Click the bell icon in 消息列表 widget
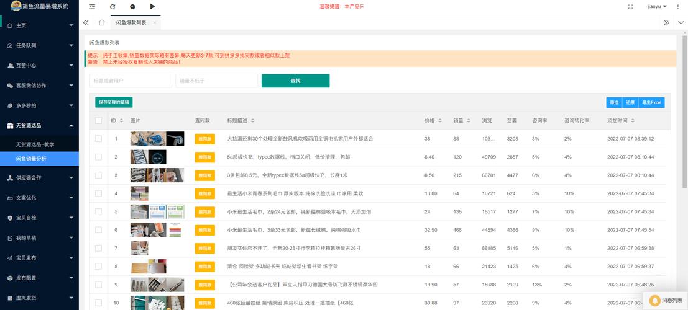688x310 pixels. point(654,300)
